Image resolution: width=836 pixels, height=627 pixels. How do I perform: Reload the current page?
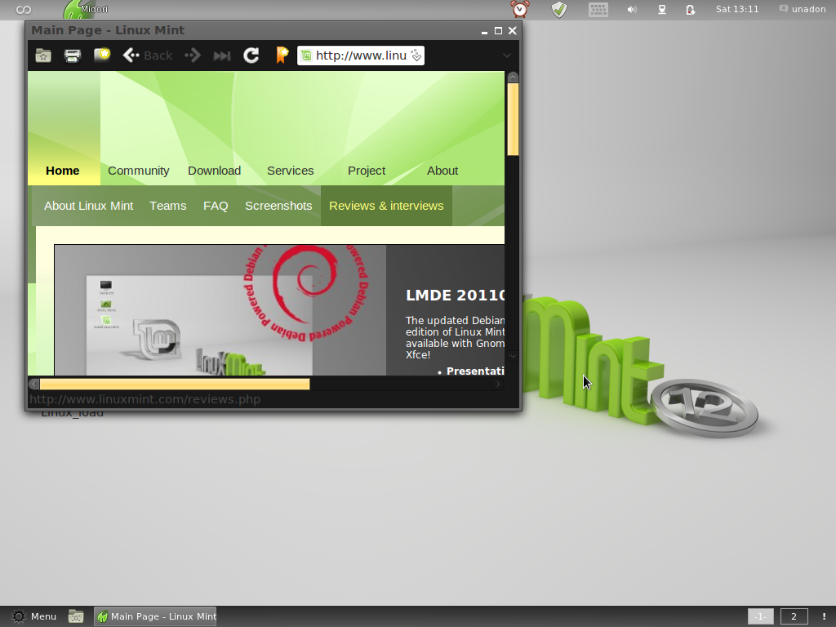tap(251, 56)
